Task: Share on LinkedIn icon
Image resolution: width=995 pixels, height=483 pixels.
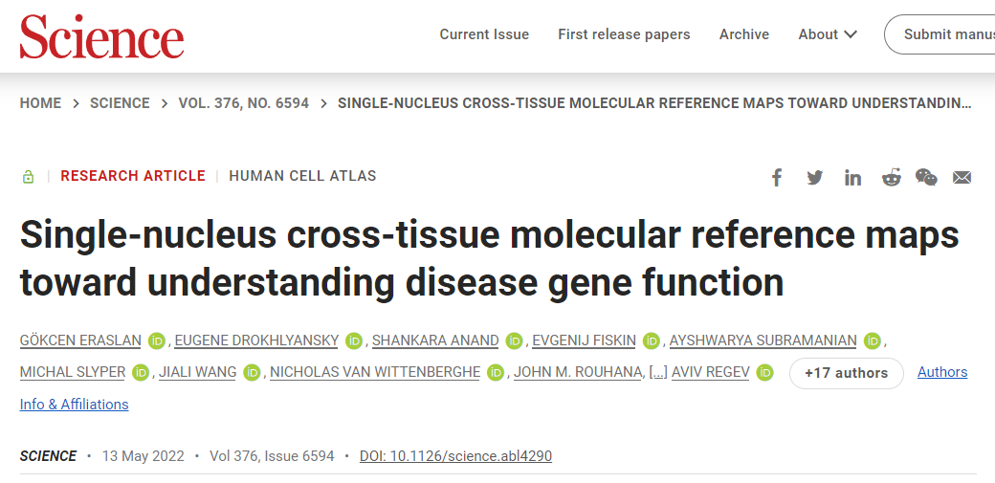Action: 852,178
